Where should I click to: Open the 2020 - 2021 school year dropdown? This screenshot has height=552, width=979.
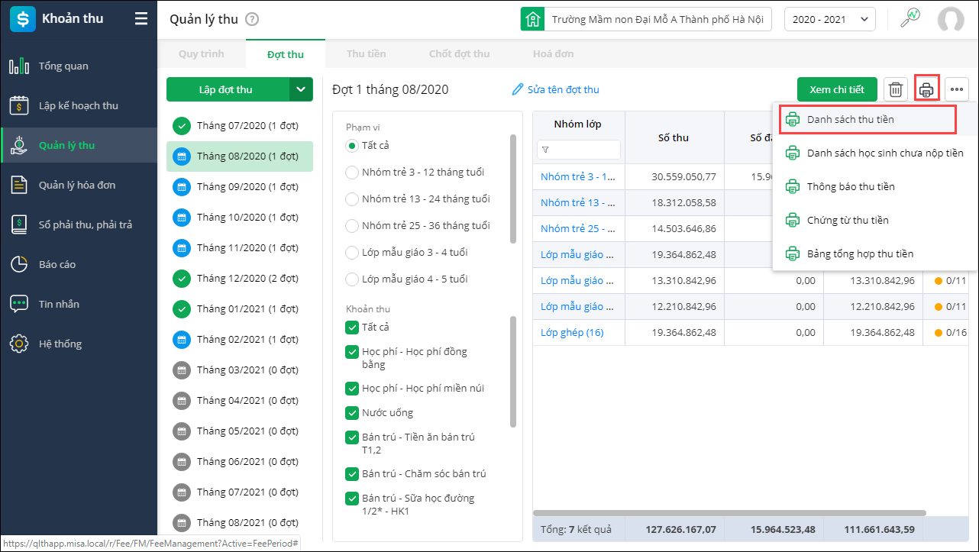(829, 20)
